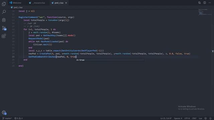Click the errors and warnings count
Screen dimensions: 214x120
point(19,118)
